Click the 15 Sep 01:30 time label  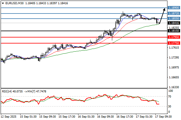click(28, 117)
